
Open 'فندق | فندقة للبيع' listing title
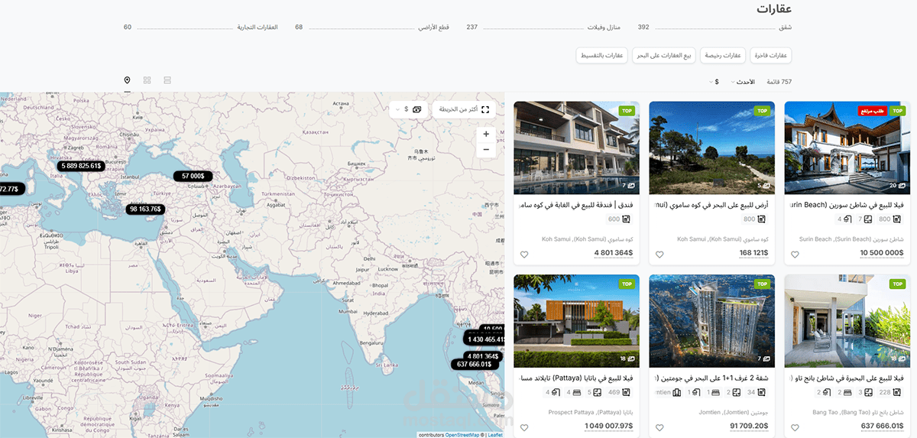point(576,205)
